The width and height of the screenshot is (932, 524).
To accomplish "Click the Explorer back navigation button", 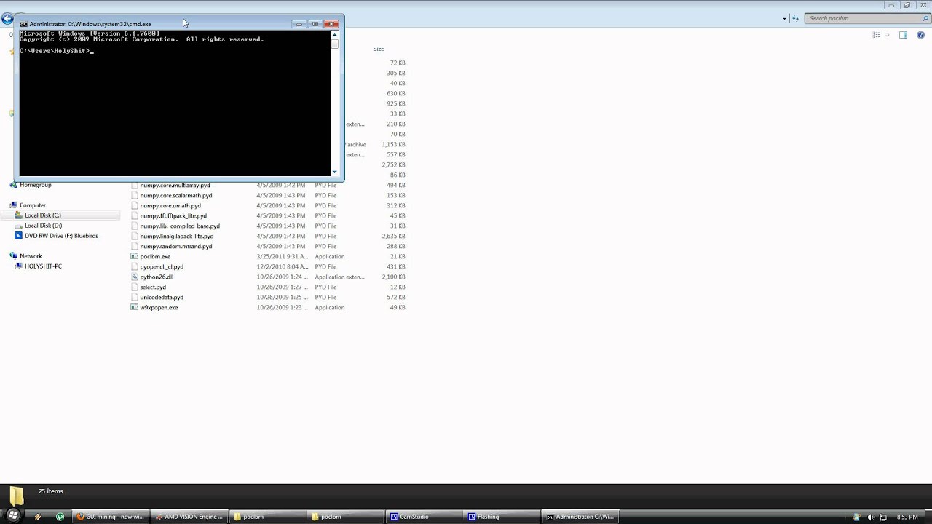I will pyautogui.click(x=7, y=18).
